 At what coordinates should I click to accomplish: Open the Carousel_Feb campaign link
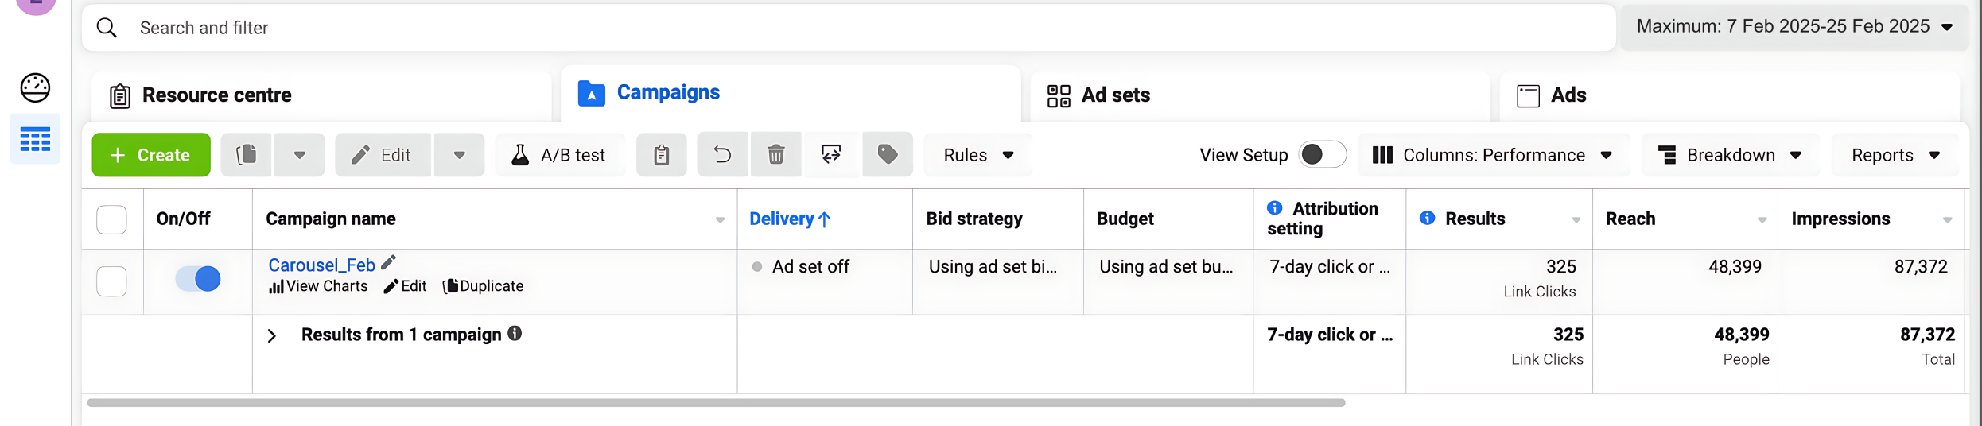point(321,265)
